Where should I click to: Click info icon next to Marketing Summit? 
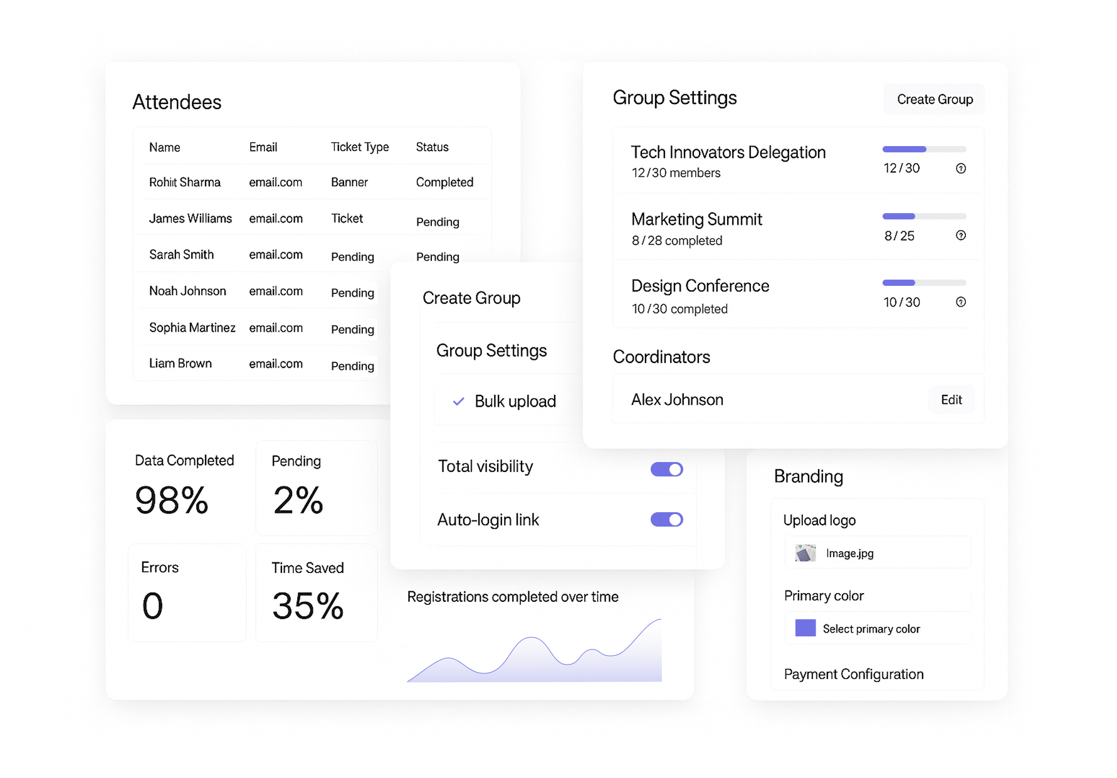(960, 235)
